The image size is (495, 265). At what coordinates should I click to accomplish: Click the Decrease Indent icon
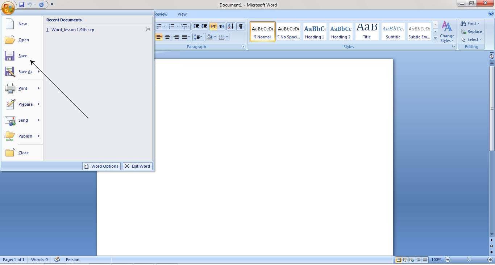click(x=196, y=26)
